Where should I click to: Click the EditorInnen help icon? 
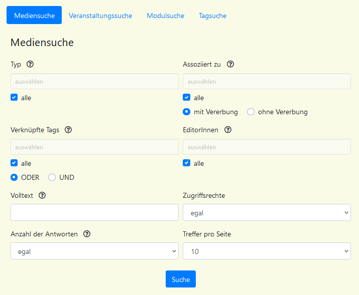tap(228, 130)
